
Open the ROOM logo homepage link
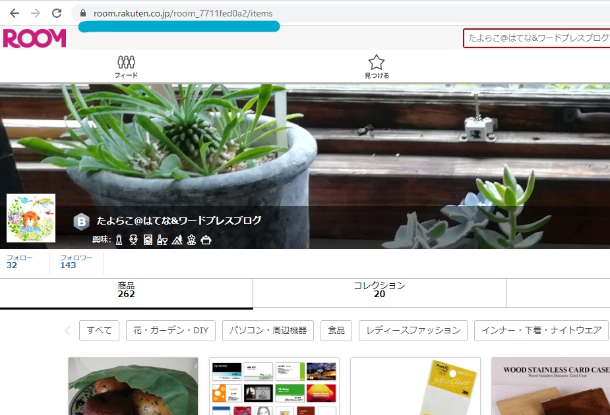tap(35, 38)
